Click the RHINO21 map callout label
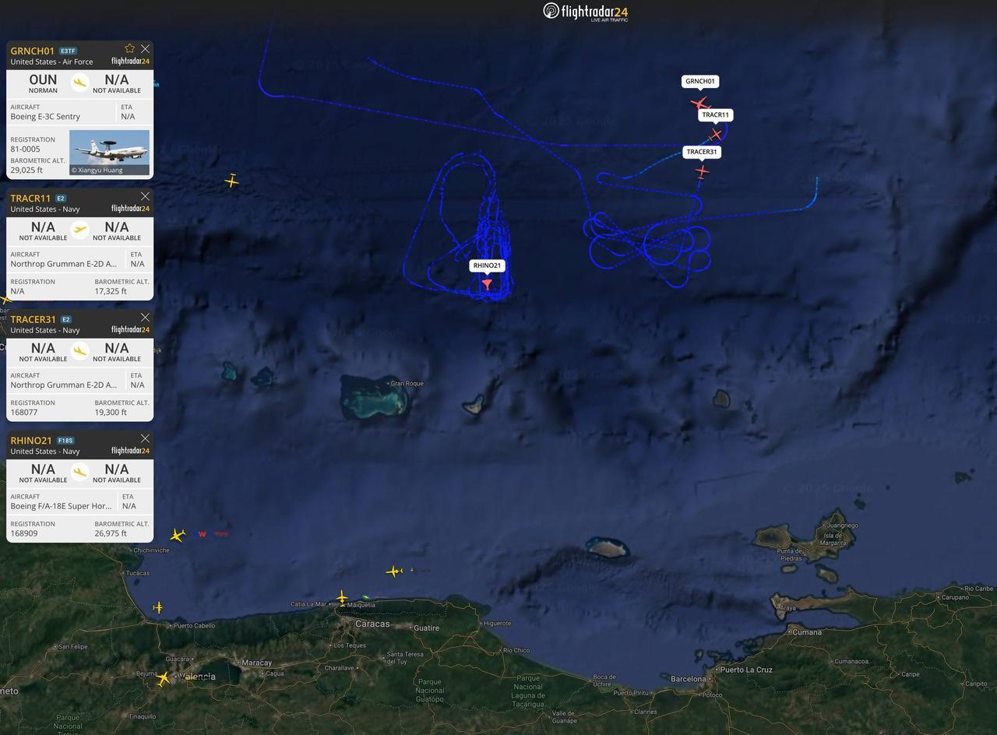The height and width of the screenshot is (735, 997). pos(487,266)
